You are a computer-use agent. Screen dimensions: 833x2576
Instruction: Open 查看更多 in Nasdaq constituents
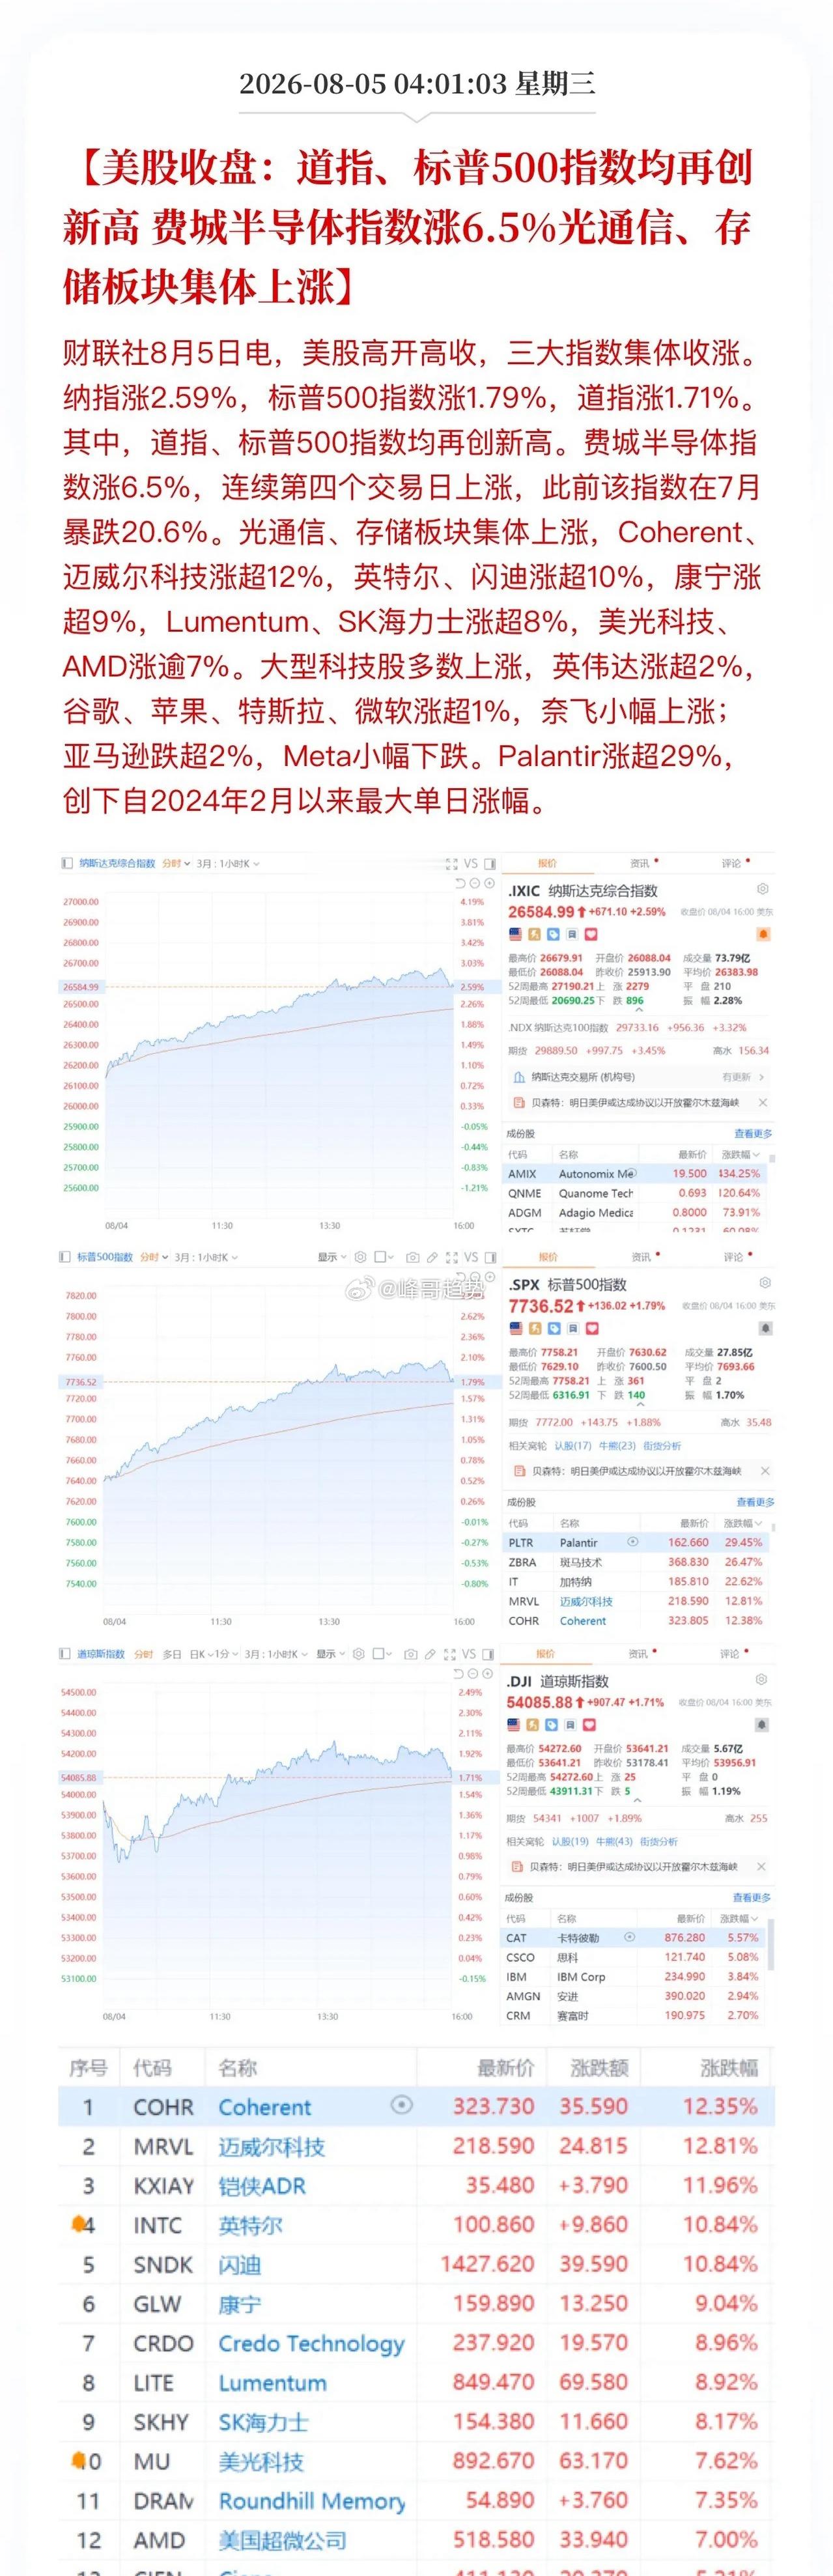pos(753,1134)
